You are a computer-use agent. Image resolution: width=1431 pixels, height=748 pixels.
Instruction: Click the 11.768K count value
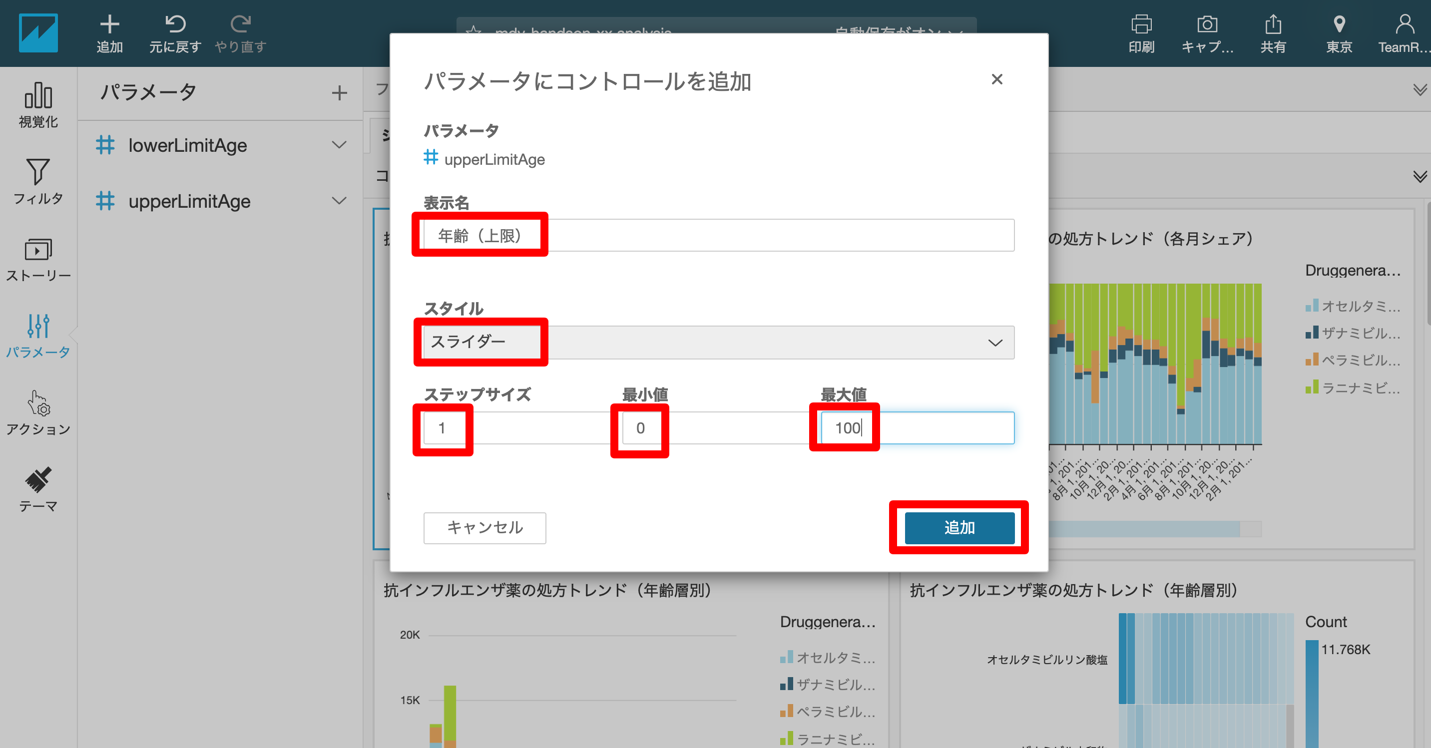[1346, 649]
